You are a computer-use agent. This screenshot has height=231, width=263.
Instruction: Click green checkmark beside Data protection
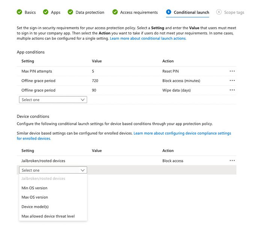click(x=70, y=12)
